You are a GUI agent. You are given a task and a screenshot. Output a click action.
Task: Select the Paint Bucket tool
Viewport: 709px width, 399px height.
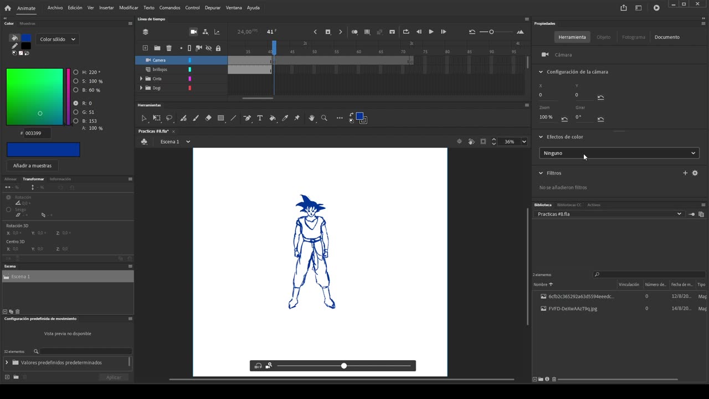click(273, 118)
